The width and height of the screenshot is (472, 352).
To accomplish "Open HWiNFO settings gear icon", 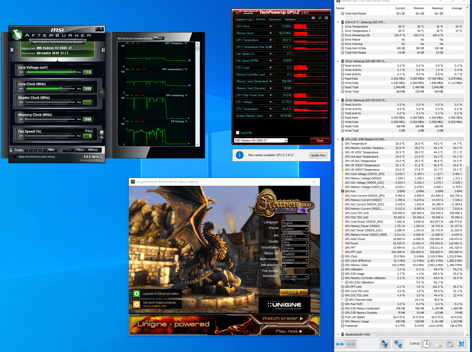I will pos(450,344).
